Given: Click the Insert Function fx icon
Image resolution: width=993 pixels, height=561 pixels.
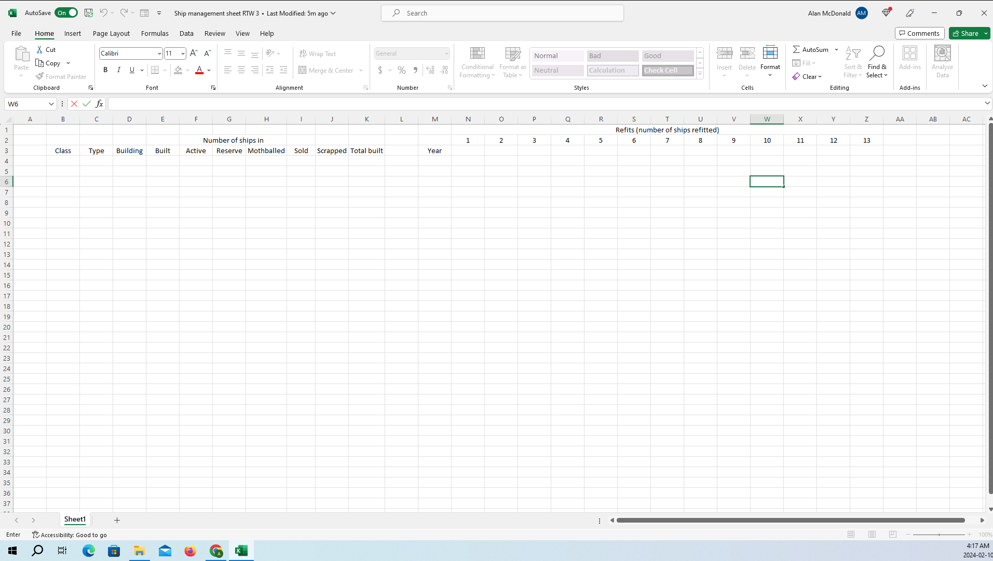Looking at the screenshot, I should pyautogui.click(x=99, y=104).
